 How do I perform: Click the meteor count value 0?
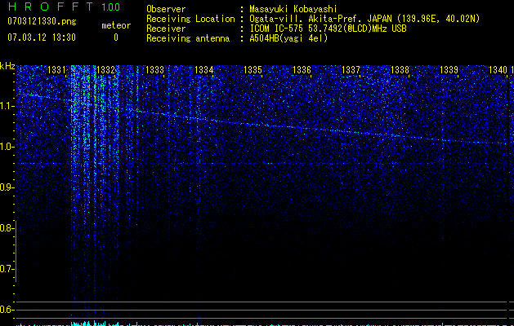116,37
